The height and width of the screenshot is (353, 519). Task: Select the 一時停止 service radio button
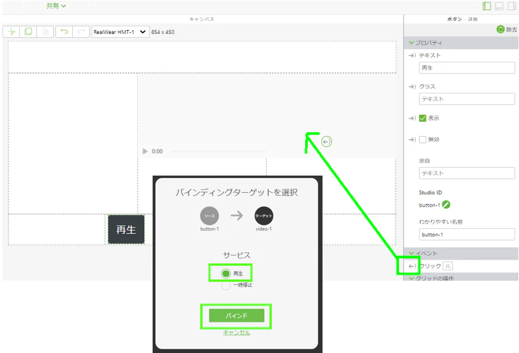[x=226, y=285]
